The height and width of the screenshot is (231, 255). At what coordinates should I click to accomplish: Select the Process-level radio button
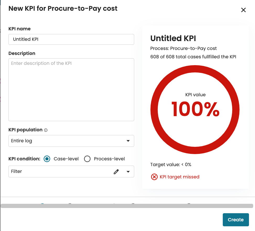[x=87, y=159]
